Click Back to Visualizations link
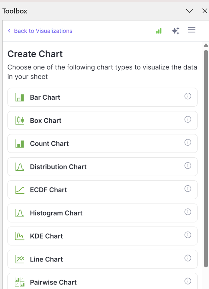Viewport: 209px width, 289px height. tap(43, 31)
